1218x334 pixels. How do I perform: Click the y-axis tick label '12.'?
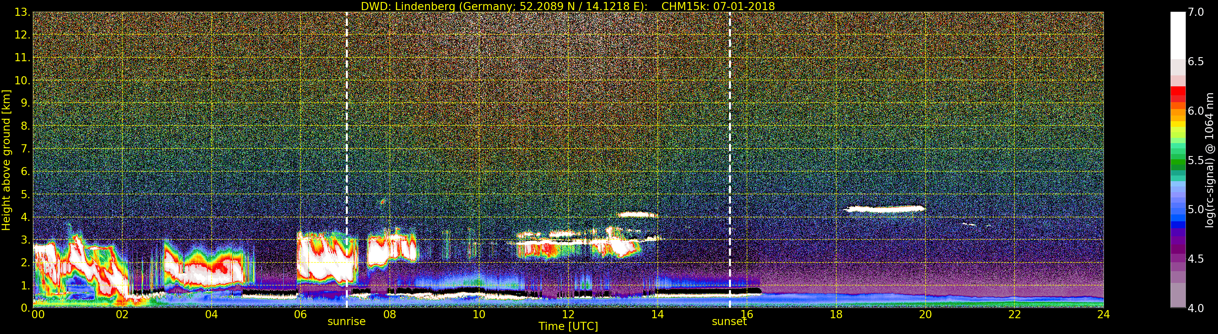coord(22,35)
